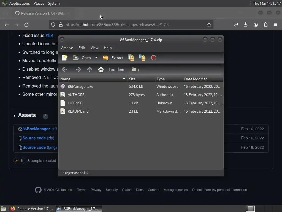Image resolution: width=282 pixels, height=212 pixels.
Task: Close the Release Version 1.7.4 browser tab
Action: click(69, 13)
